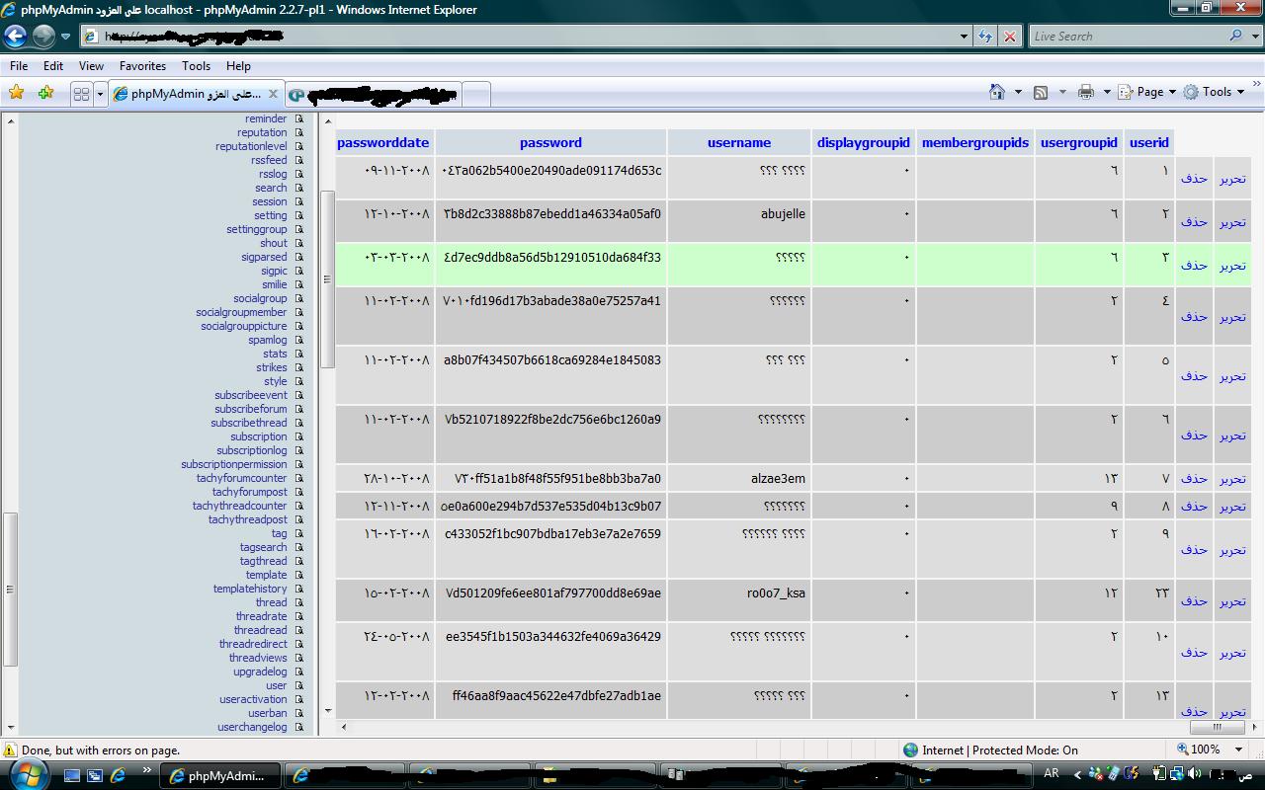Click the Refresh icon beside address bar
This screenshot has height=790, width=1265.
point(985,37)
